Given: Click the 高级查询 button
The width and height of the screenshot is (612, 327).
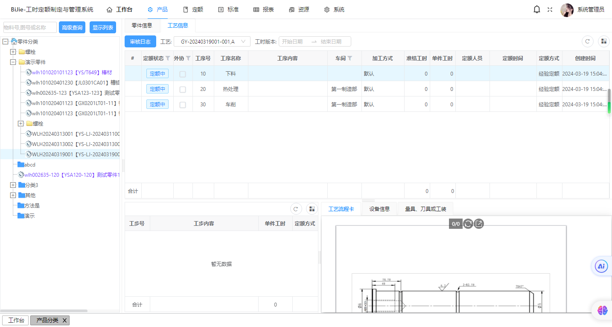Looking at the screenshot, I should [x=72, y=27].
